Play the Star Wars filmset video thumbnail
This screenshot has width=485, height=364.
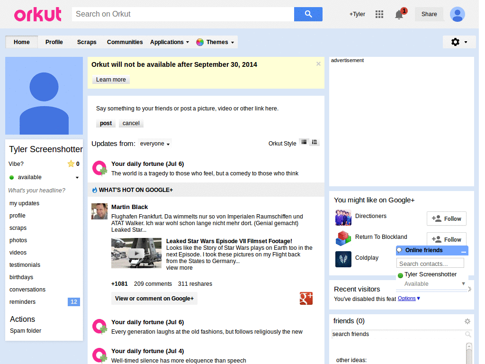coord(136,253)
